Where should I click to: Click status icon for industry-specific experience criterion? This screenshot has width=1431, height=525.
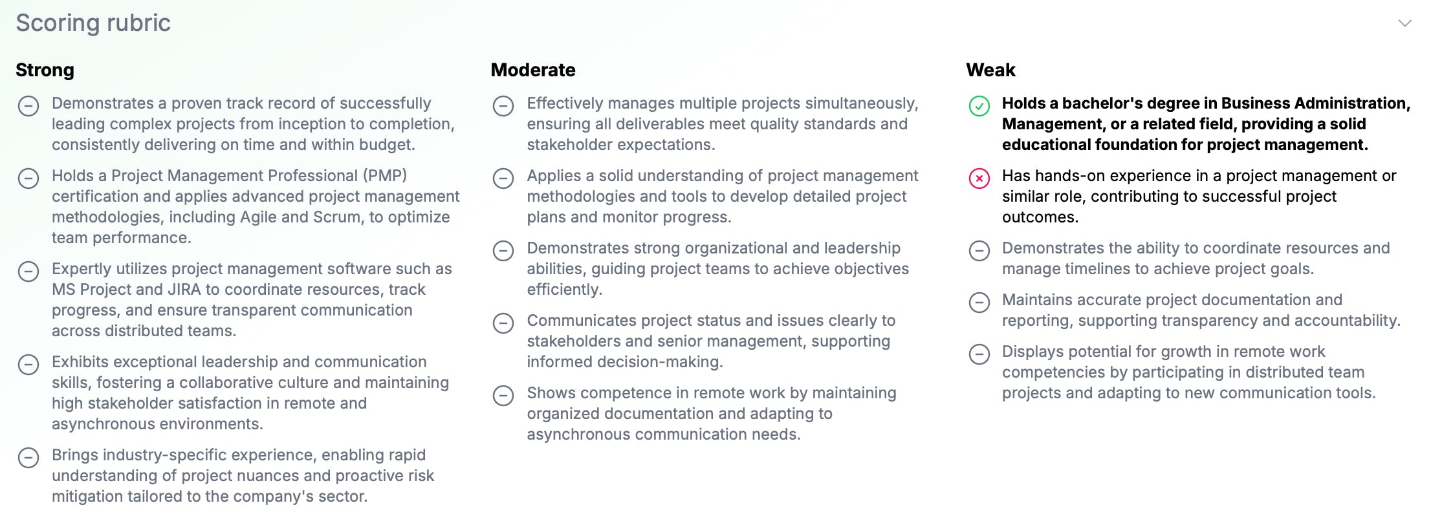pyautogui.click(x=28, y=457)
